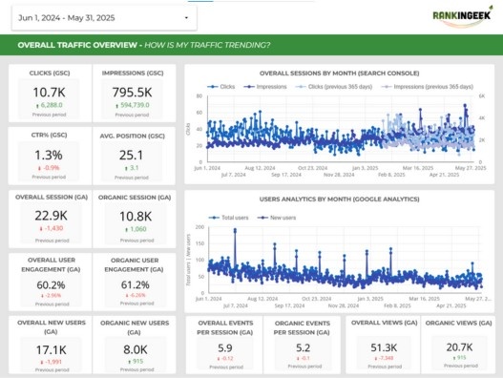The image size is (503, 378).
Task: Click Mar 16, 2025 label on users chart
Action: point(424,299)
